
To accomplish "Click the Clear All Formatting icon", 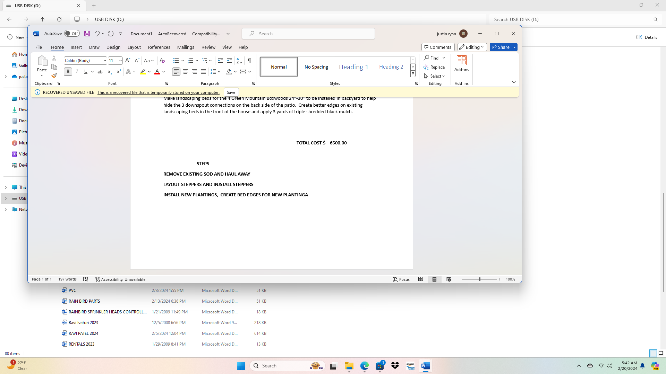I will click(x=162, y=61).
